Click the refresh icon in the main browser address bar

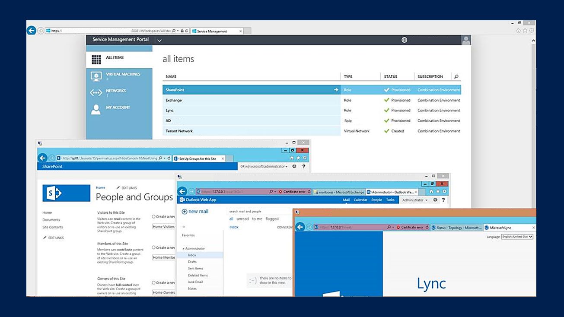[186, 31]
